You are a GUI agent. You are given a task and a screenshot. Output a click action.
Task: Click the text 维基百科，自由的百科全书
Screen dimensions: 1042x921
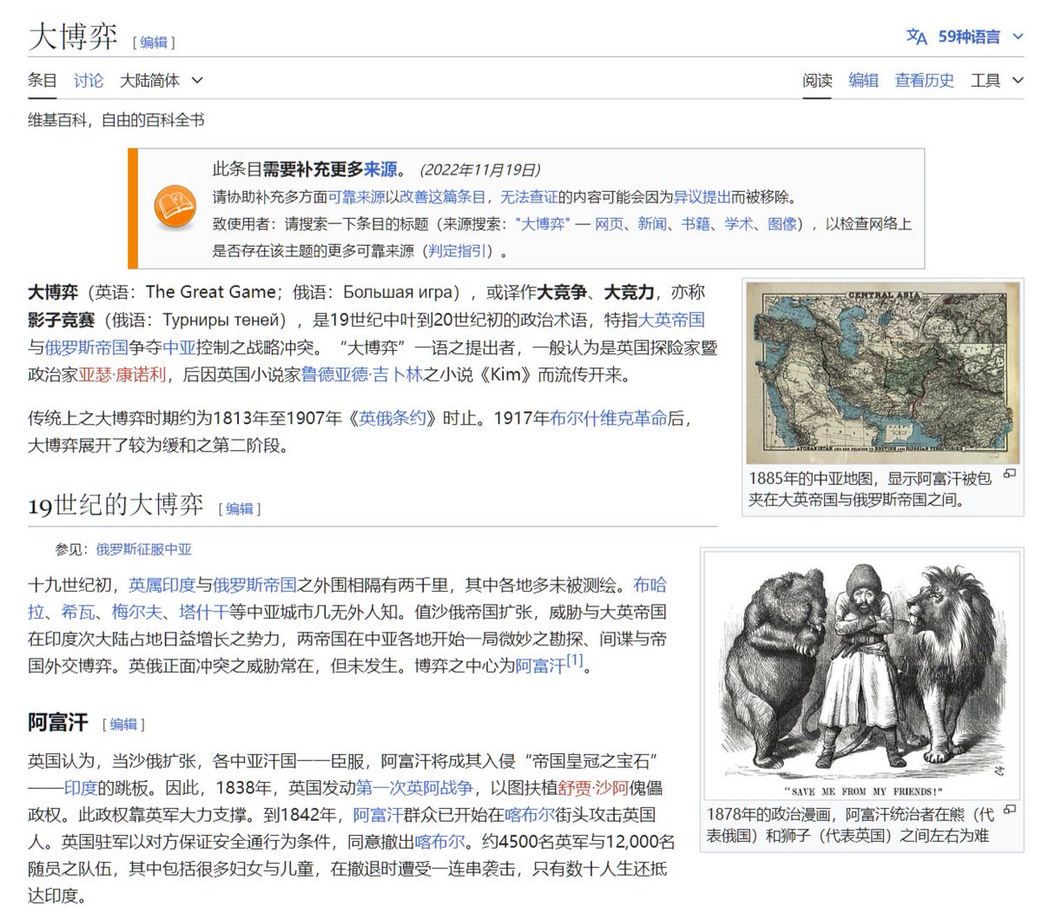coord(116,120)
